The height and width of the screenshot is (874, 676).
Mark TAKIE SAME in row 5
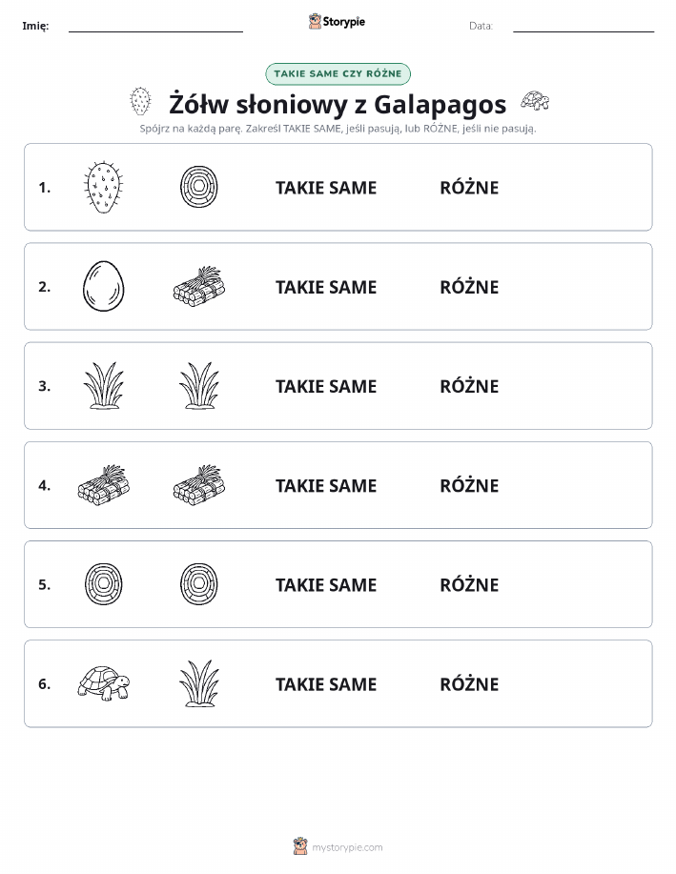pos(326,584)
